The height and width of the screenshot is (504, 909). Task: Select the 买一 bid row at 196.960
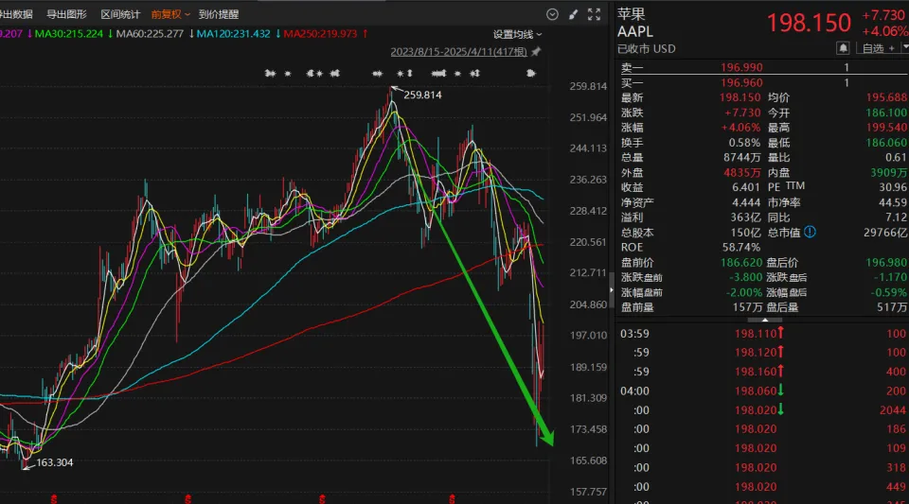point(760,82)
